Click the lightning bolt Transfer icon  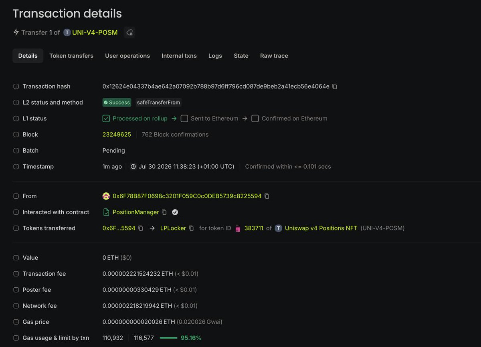pyautogui.click(x=16, y=32)
